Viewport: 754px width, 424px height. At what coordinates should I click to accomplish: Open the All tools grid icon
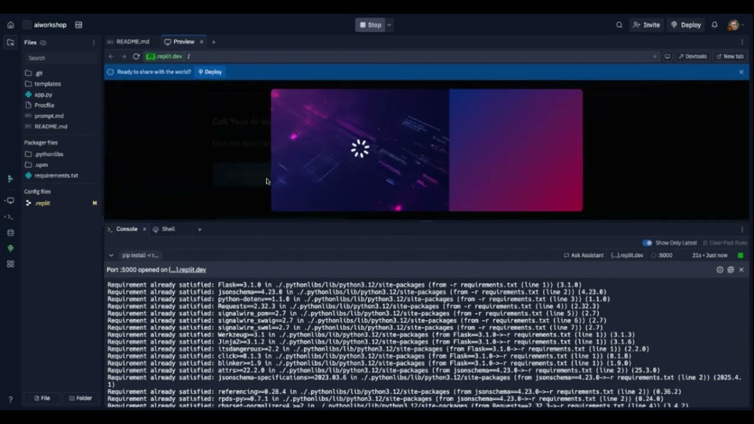10,264
